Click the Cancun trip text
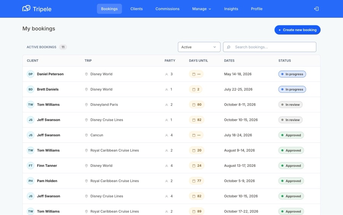 [97, 135]
